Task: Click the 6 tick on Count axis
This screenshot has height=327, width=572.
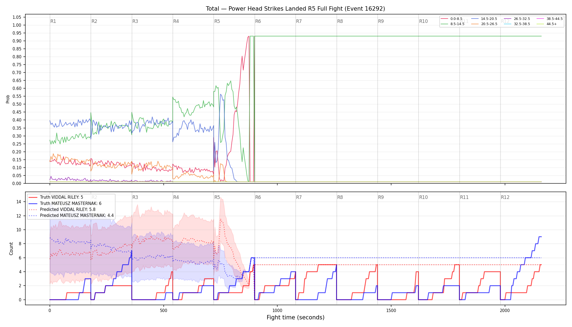Action: pyautogui.click(x=20, y=258)
